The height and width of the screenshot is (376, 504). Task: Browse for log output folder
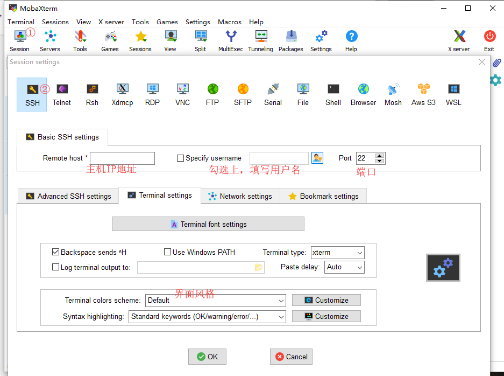coord(258,267)
